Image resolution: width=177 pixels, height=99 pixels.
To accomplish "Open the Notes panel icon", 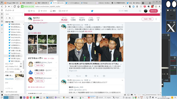I will [x=2, y=18].
